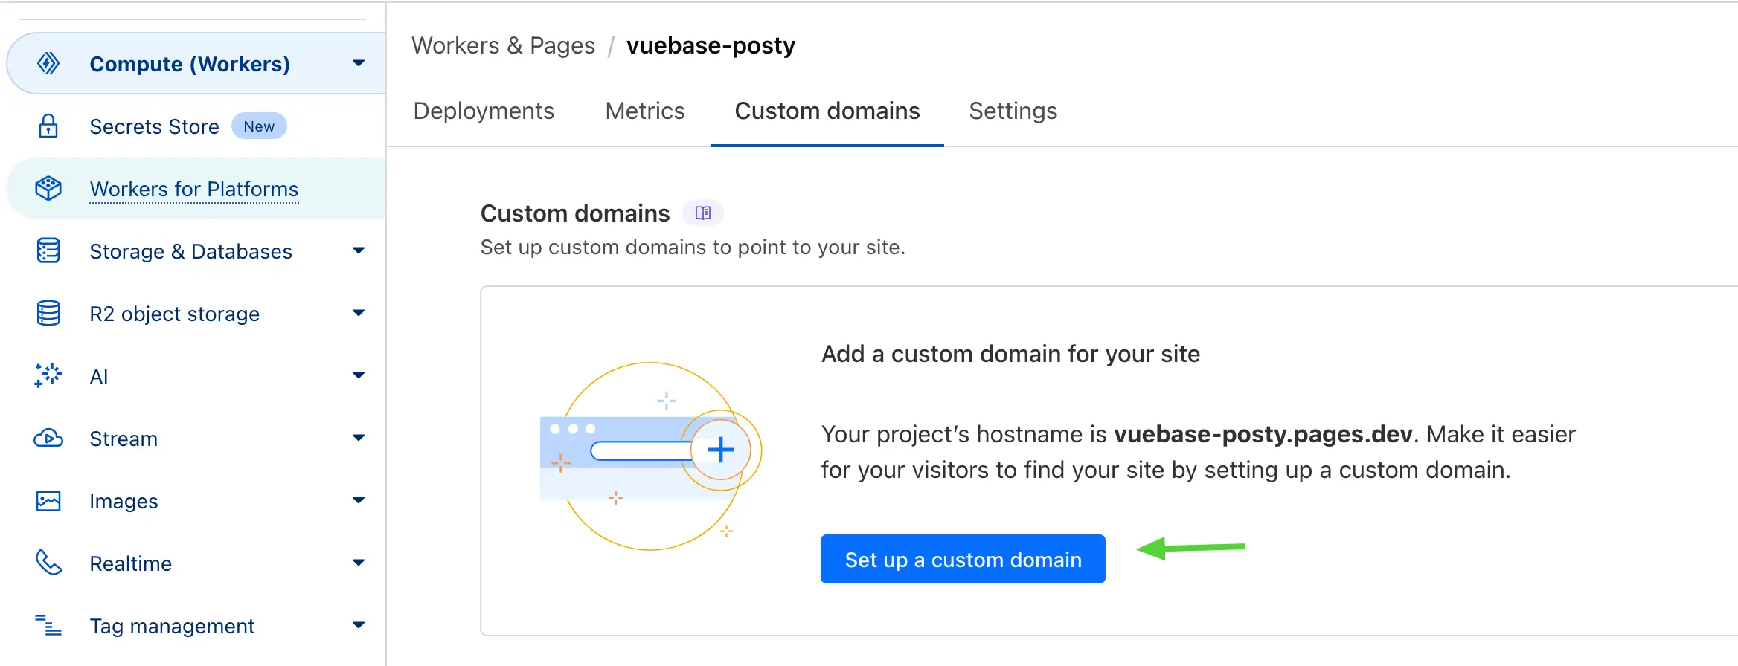Click the vuebase-posty breadcrumb title
The width and height of the screenshot is (1738, 666).
point(711,45)
